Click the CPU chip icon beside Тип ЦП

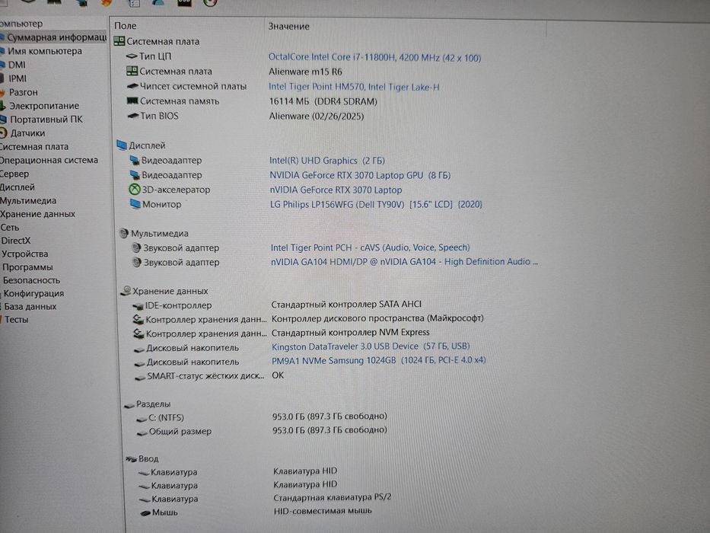(132, 56)
